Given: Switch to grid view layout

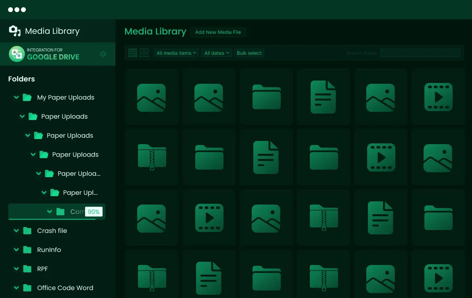Looking at the screenshot, I should coord(144,53).
